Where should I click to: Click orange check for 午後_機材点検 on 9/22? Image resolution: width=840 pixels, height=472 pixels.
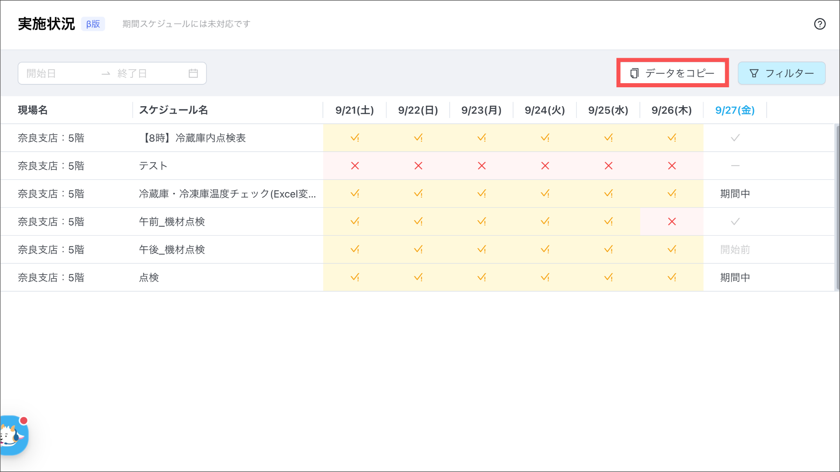pos(418,250)
